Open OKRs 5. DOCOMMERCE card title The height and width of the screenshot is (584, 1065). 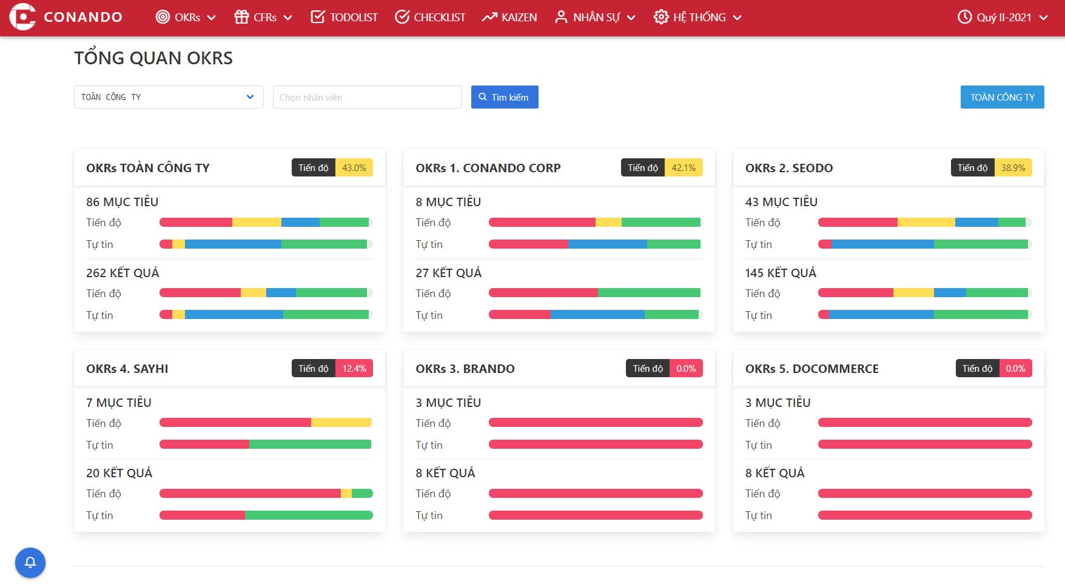point(811,369)
